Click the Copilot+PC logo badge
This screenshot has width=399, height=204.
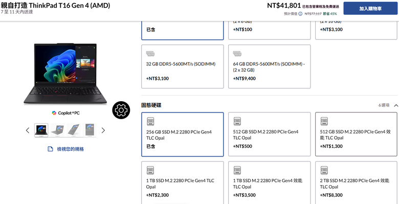[65, 113]
